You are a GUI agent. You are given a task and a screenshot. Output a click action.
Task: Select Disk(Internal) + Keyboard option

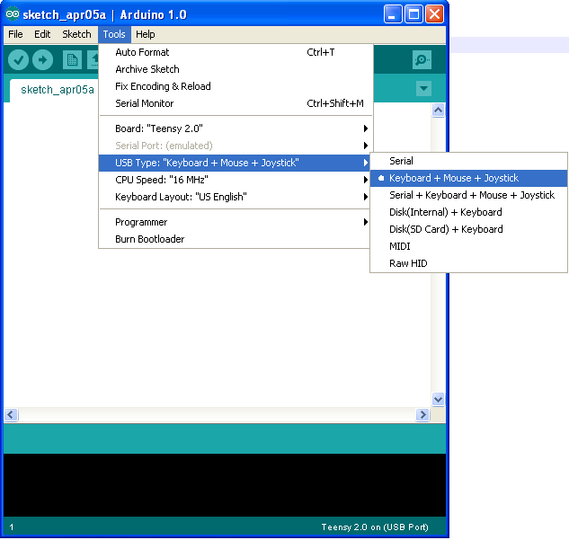point(468,212)
